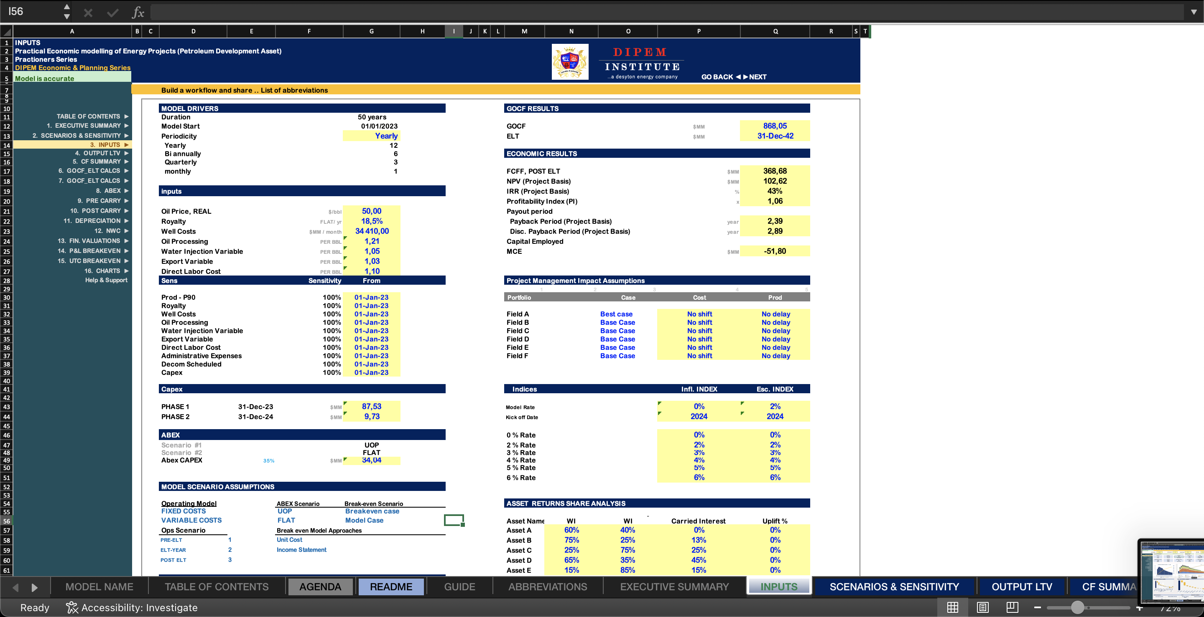Click arrow beside NWC entry
1204x617 pixels.
126,230
